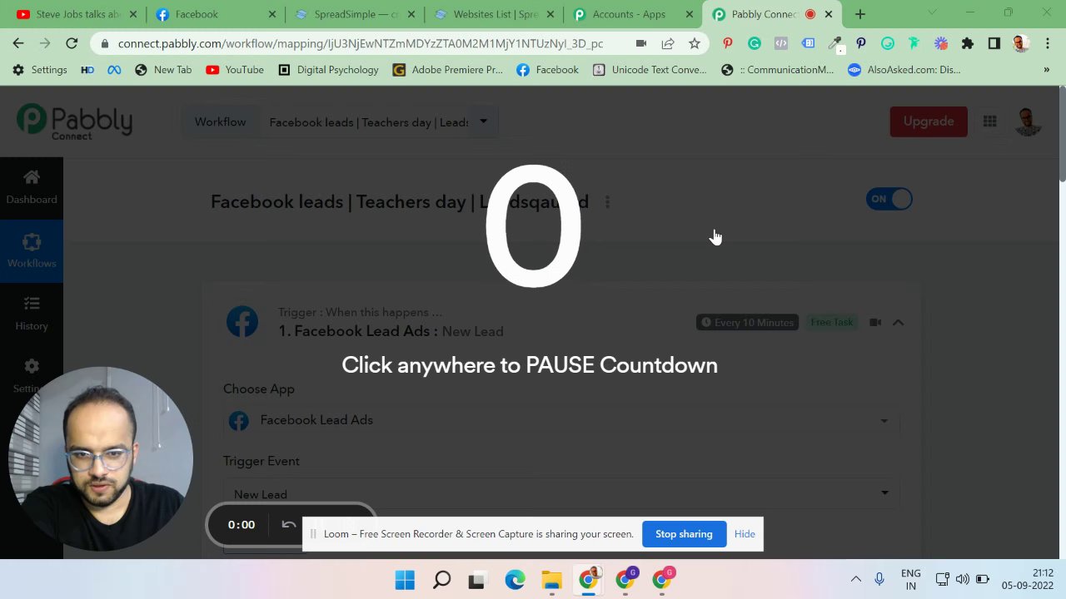Bookmark this page with the star icon
Viewport: 1066px width, 599px height.
tap(695, 43)
